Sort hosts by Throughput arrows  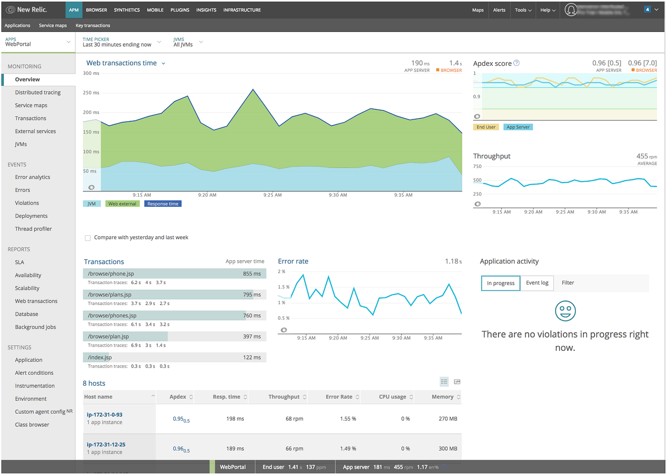click(x=304, y=397)
